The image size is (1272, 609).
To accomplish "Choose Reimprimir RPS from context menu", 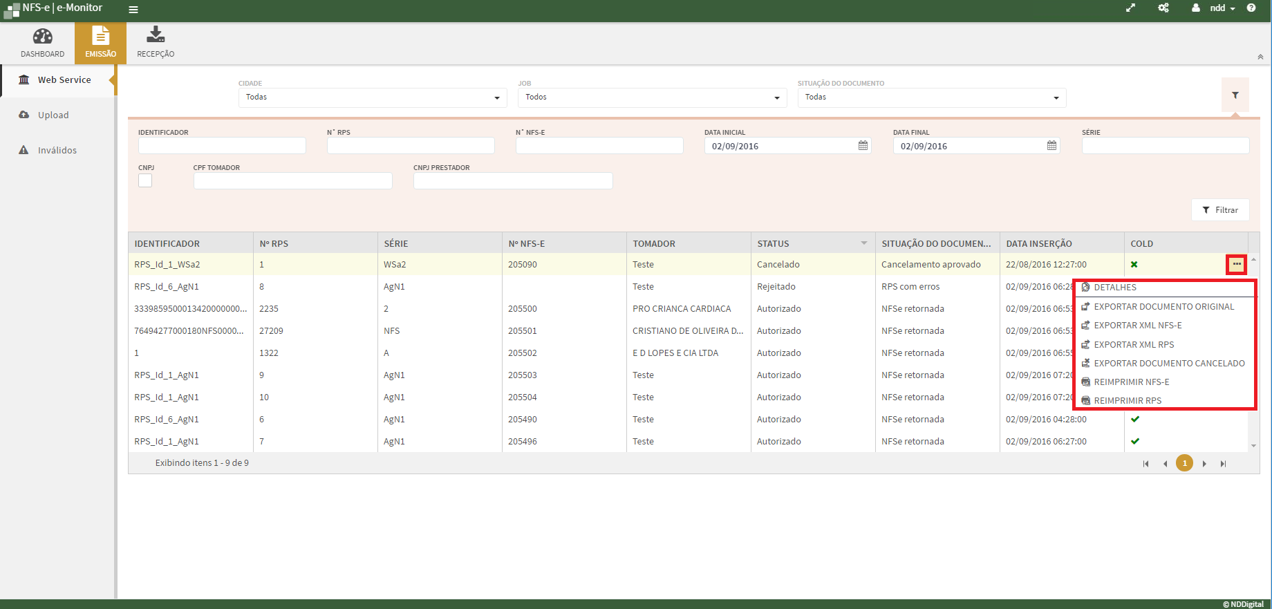I will pos(1127,401).
